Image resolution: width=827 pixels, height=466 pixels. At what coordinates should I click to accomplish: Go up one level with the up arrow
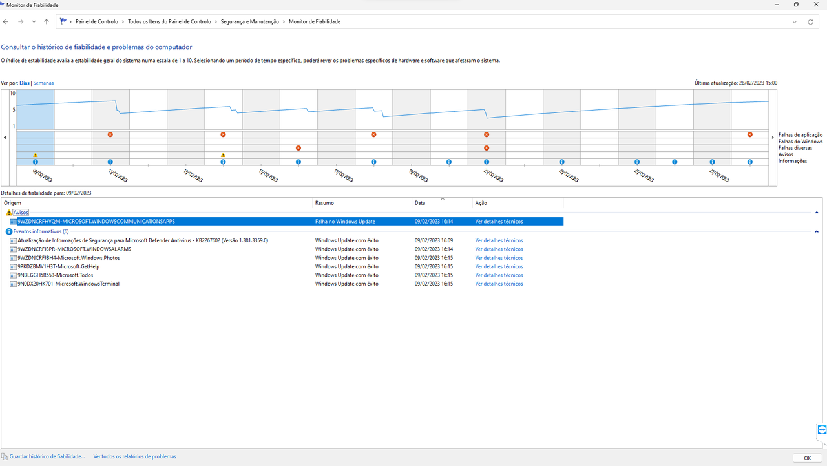click(x=46, y=21)
